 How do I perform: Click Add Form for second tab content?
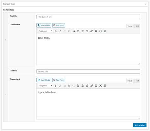pos(59,80)
